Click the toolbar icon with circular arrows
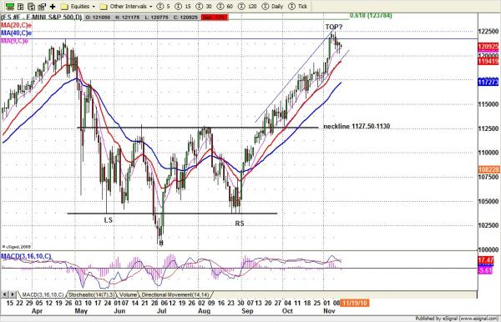Screen dimensions: 501x322 pyautogui.click(x=32, y=6)
